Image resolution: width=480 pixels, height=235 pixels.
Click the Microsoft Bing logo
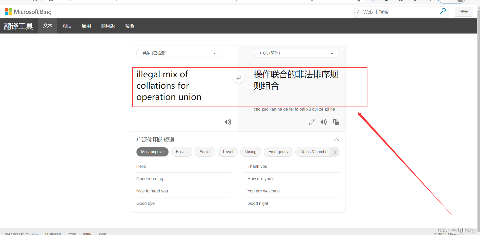click(28, 12)
